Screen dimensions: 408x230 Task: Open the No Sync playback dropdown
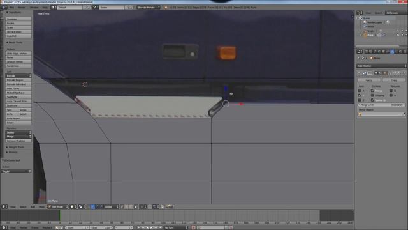point(176,227)
